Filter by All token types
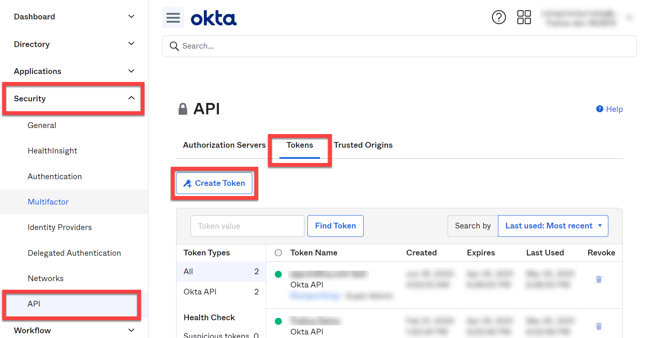The height and width of the screenshot is (338, 650). [221, 272]
